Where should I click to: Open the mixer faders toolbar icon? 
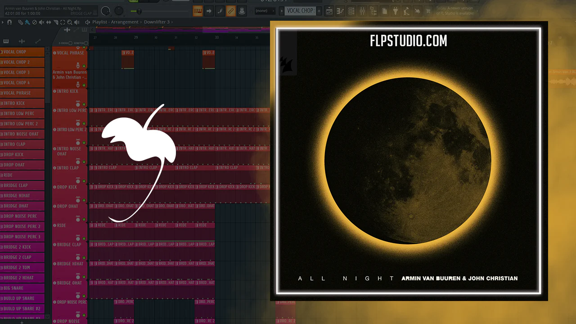(362, 11)
